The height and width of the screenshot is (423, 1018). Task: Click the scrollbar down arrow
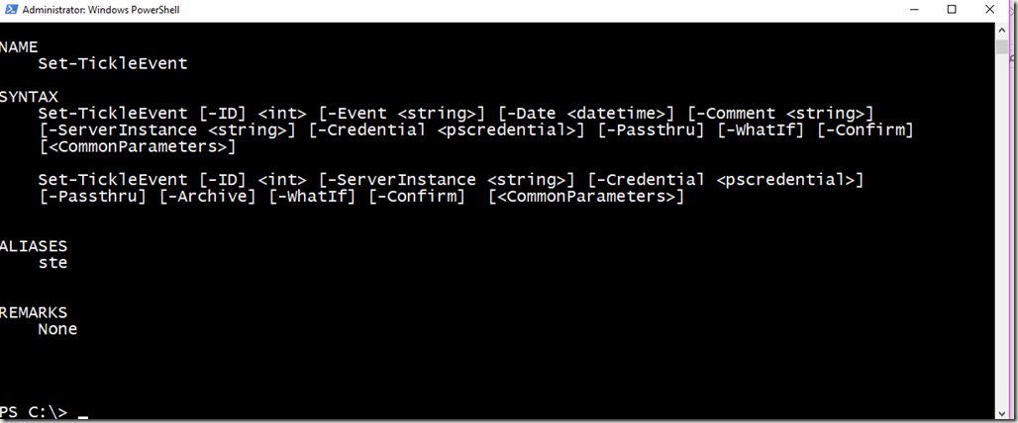click(1002, 413)
